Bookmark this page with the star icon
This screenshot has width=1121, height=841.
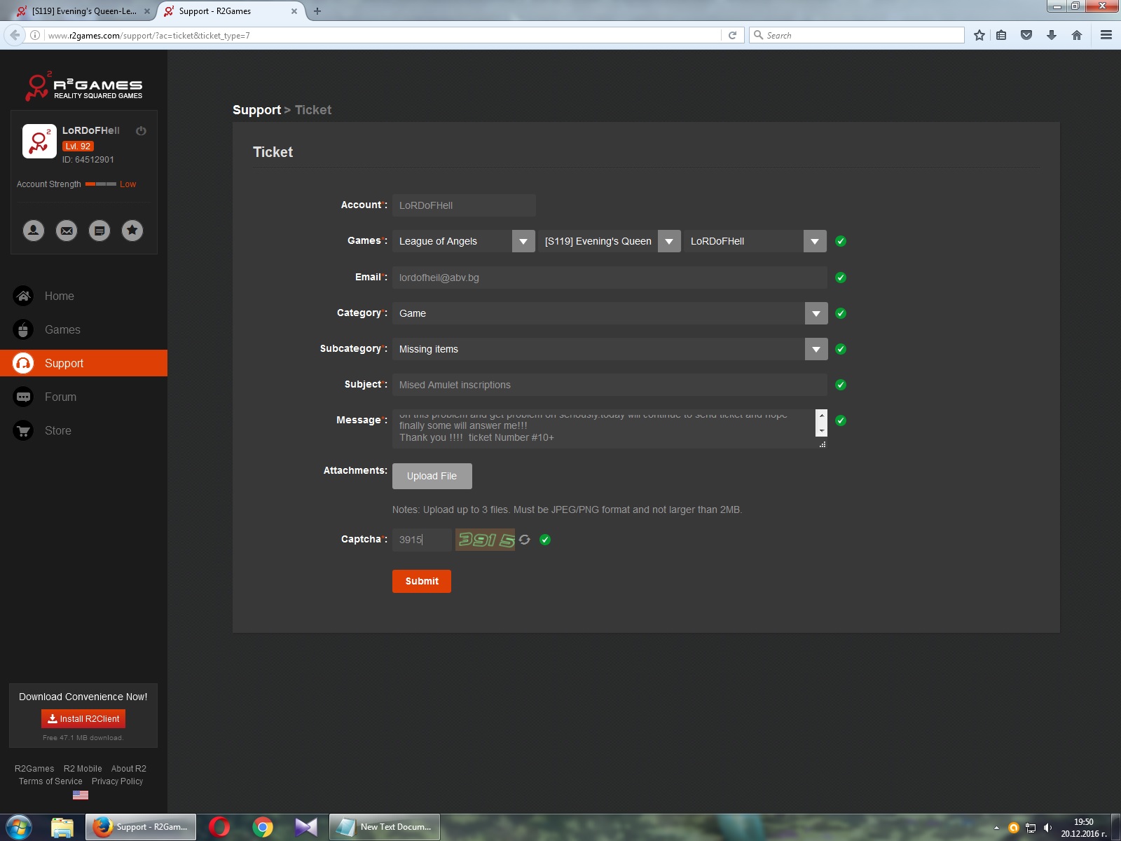click(x=979, y=35)
